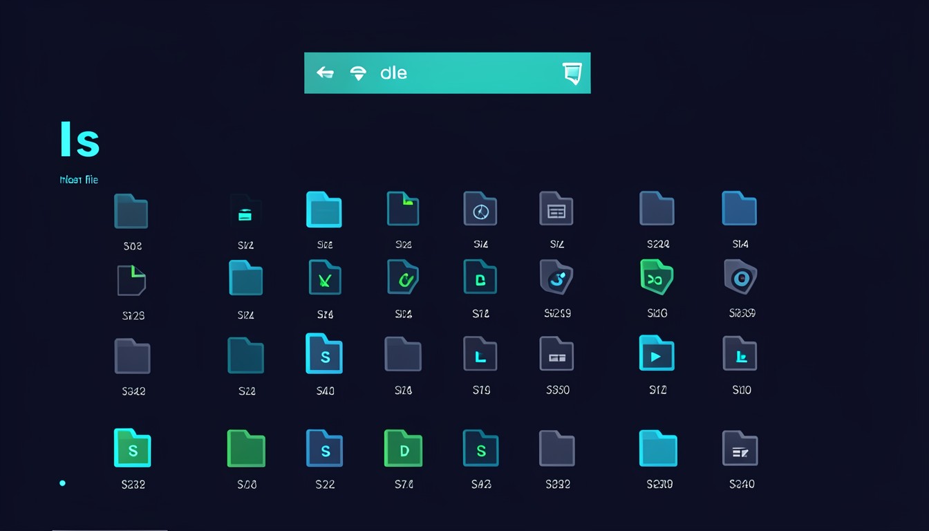Image resolution: width=929 pixels, height=531 pixels.
Task: Select the dark file with green folded corner
Action: point(131,281)
